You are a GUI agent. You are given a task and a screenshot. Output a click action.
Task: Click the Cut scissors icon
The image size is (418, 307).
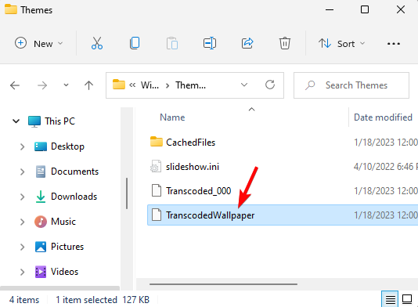pos(97,43)
